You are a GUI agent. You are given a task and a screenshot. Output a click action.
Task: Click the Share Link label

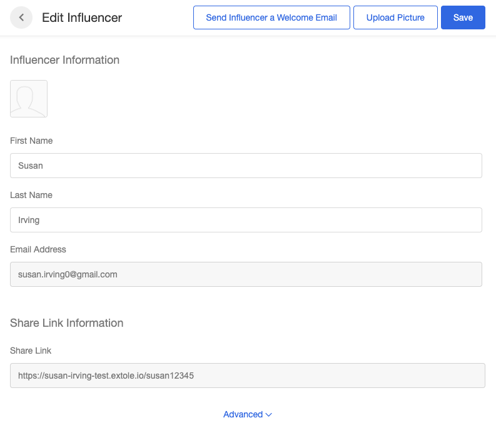(31, 351)
